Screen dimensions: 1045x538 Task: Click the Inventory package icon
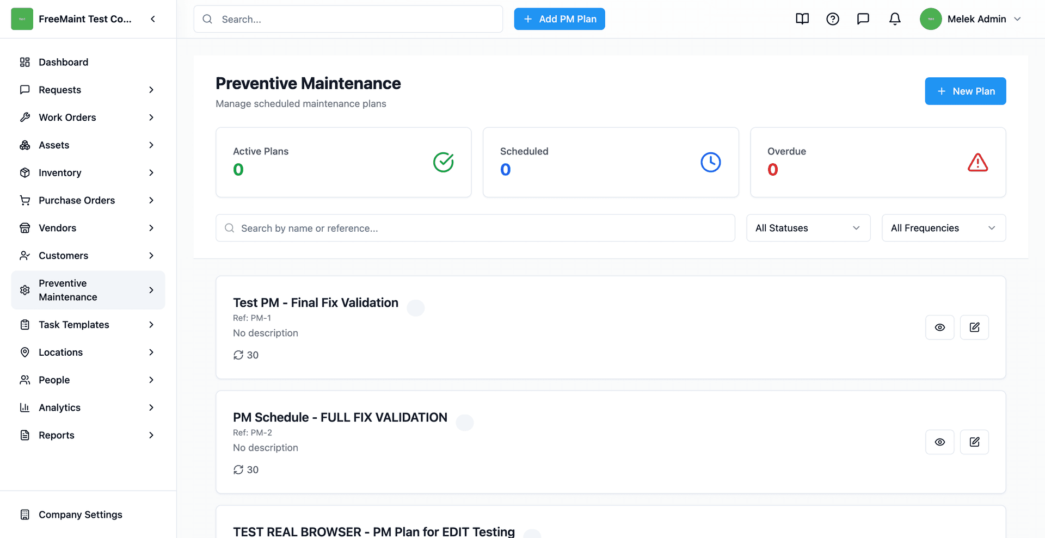point(25,172)
